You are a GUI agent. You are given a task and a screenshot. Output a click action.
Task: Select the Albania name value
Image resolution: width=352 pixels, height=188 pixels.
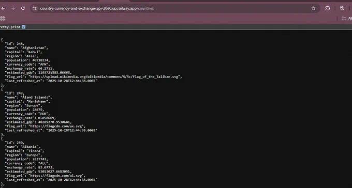(30, 147)
